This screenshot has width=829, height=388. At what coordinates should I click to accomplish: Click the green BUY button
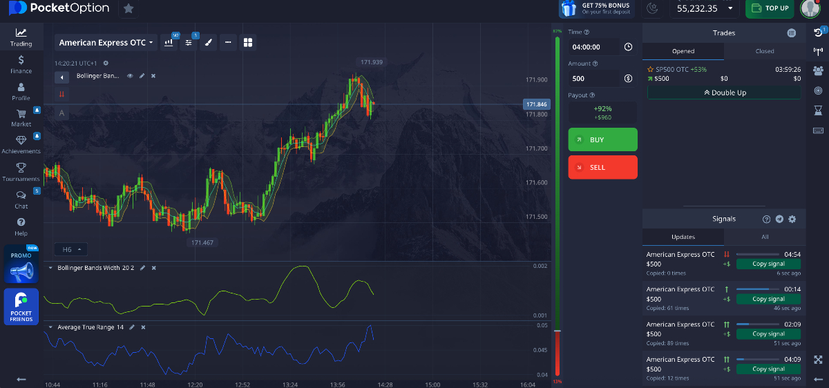coord(602,139)
